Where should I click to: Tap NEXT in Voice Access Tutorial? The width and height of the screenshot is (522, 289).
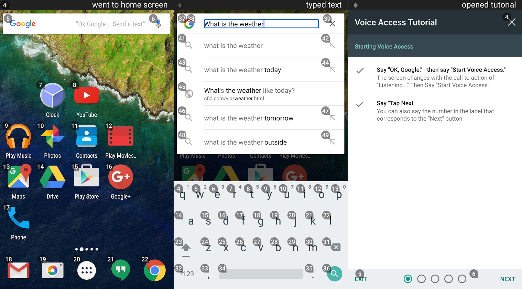click(x=507, y=279)
